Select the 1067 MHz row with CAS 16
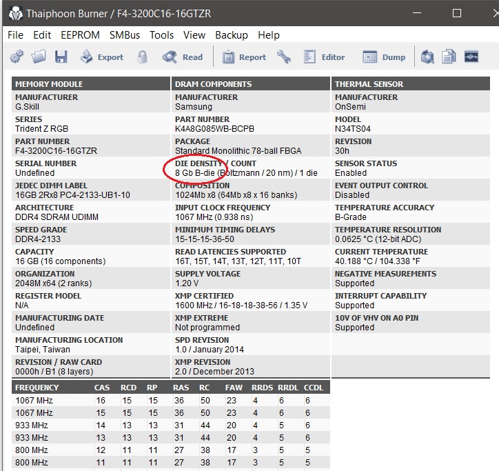Screen dimensions: 499x471 click(x=171, y=400)
